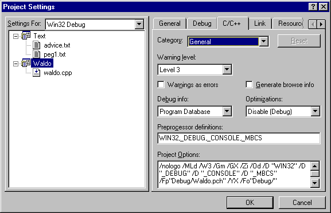Click inside the Project Options text box
The width and height of the screenshot is (331, 213).
(x=234, y=174)
